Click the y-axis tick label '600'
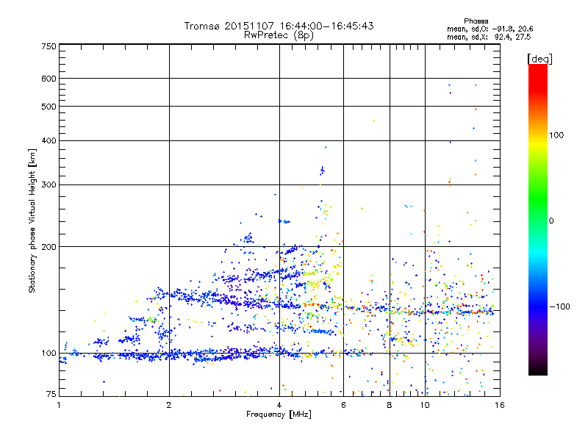This screenshot has height=441, width=588. 49,79
